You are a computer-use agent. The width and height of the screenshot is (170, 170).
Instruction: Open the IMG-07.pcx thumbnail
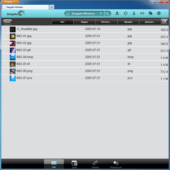[x=13, y=78]
